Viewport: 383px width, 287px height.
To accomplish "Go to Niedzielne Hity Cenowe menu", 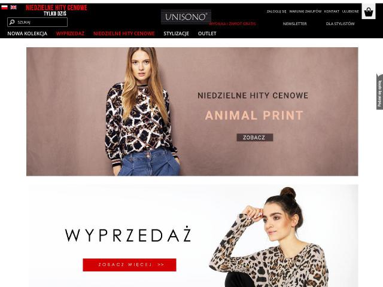I will [x=124, y=33].
